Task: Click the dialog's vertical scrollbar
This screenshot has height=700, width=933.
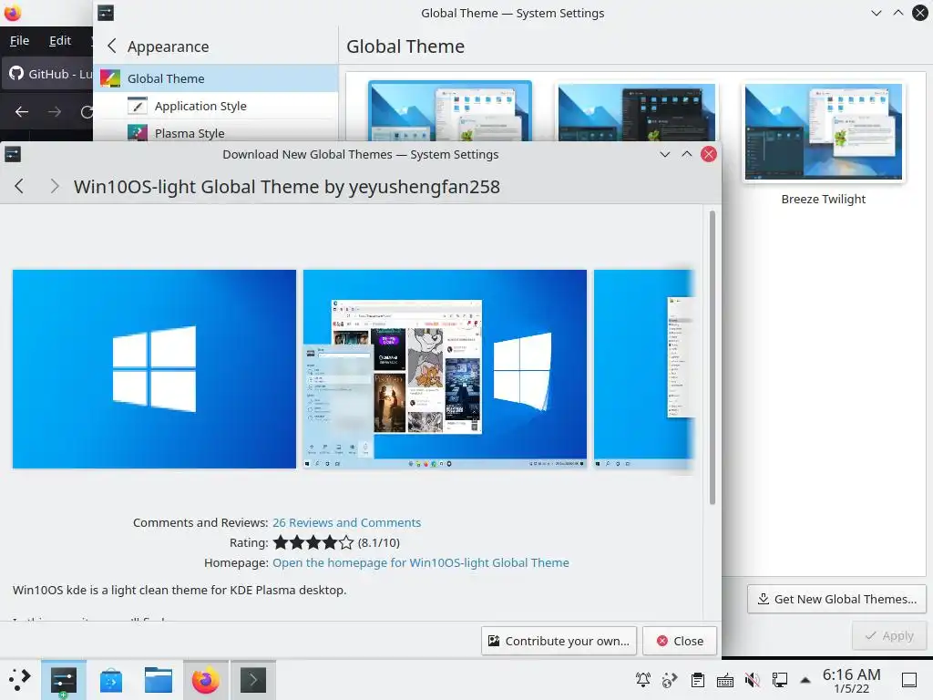Action: 712,357
